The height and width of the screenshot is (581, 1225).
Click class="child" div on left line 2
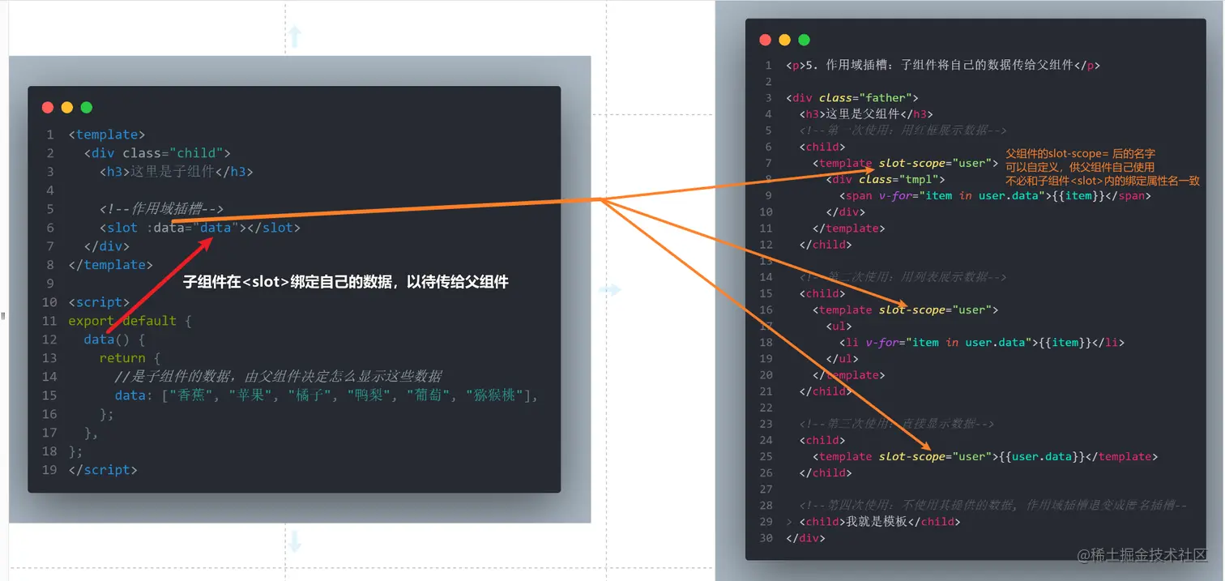click(x=157, y=153)
